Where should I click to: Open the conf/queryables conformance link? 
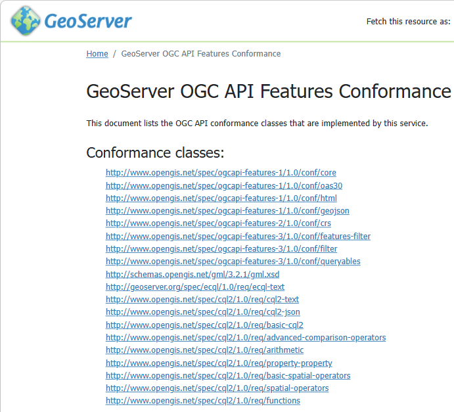(x=233, y=262)
